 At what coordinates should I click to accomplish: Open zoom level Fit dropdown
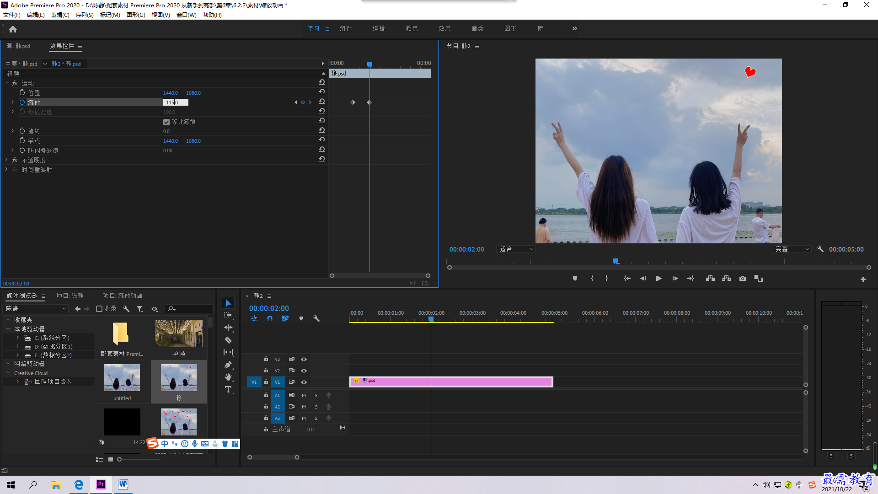(x=516, y=249)
